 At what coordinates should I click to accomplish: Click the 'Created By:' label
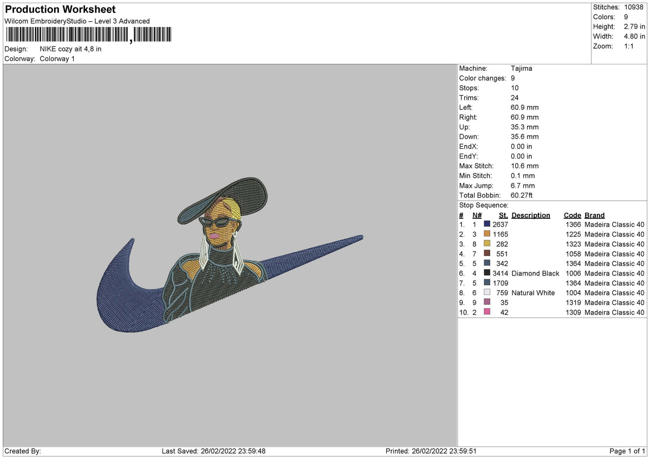click(x=22, y=451)
